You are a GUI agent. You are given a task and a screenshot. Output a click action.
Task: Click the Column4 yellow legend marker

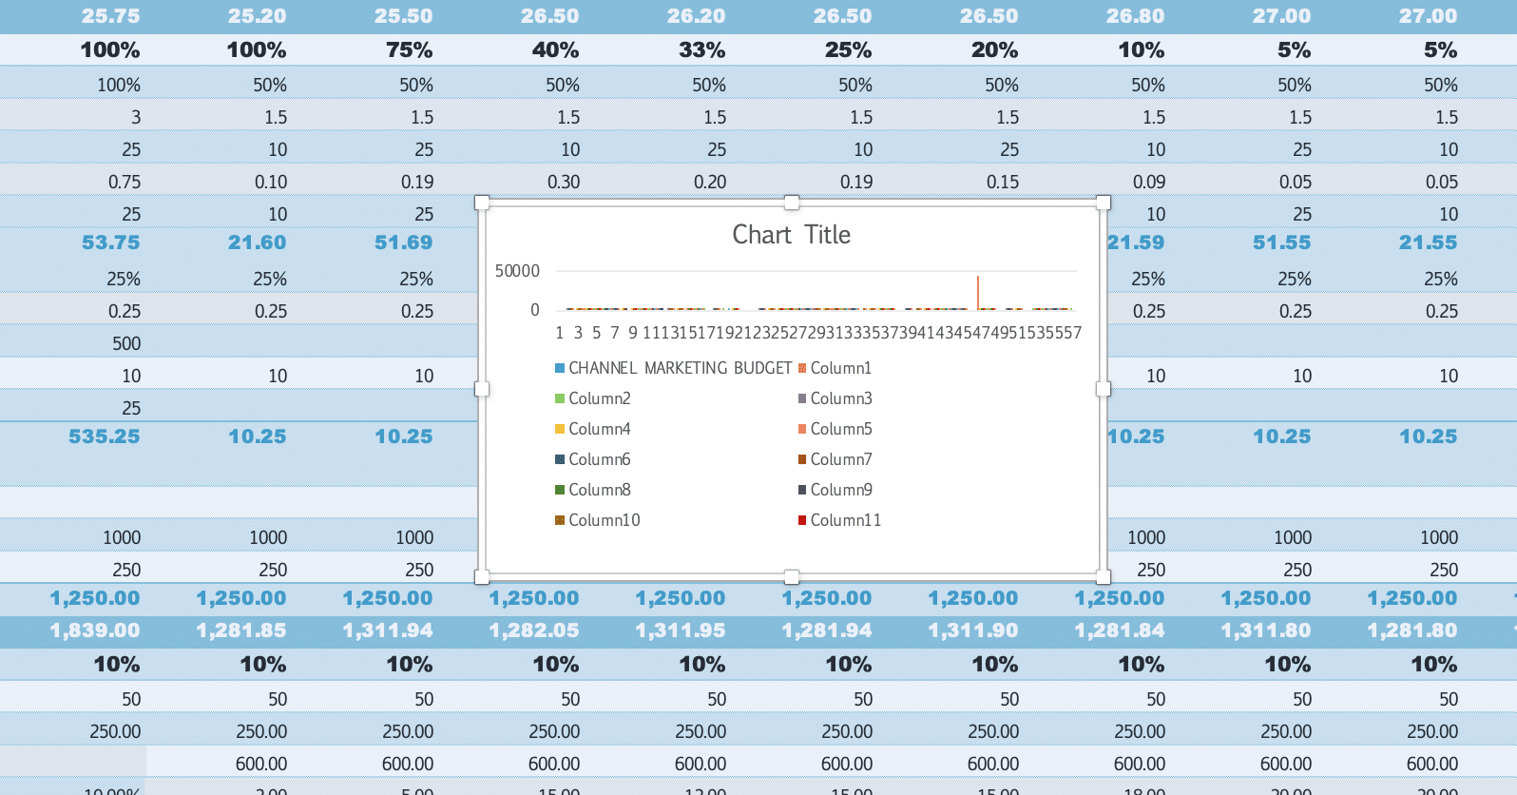[x=560, y=429]
